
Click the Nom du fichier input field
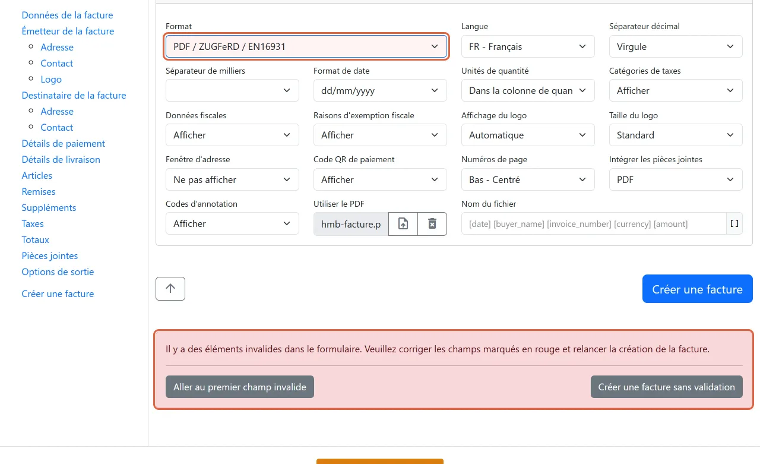pos(594,223)
